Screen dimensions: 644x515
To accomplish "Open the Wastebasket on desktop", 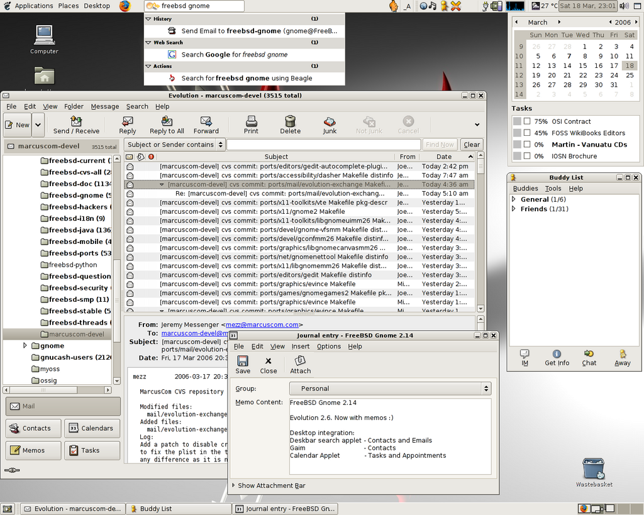I will [x=594, y=472].
